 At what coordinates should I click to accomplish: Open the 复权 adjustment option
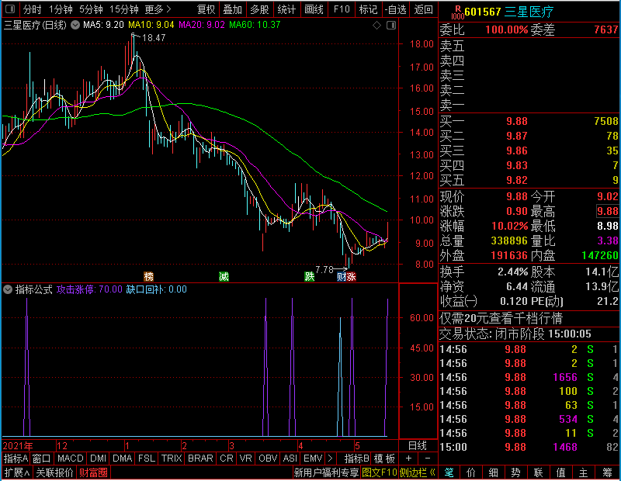pos(206,9)
